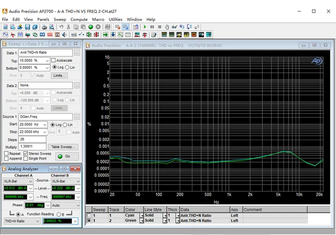
Task: Select Log scaling for Data 1
Action: coord(55,67)
